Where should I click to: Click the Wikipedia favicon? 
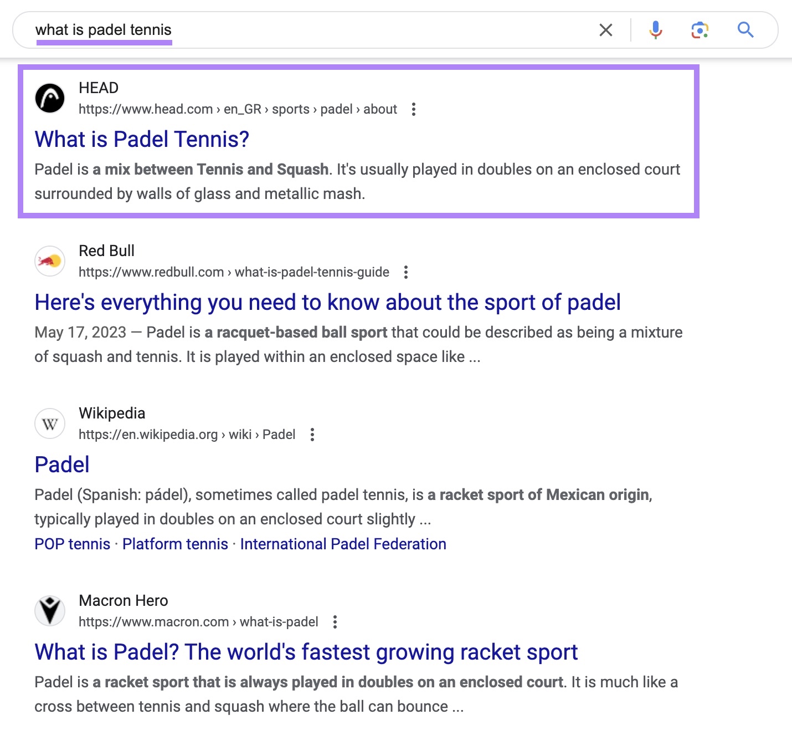(50, 423)
